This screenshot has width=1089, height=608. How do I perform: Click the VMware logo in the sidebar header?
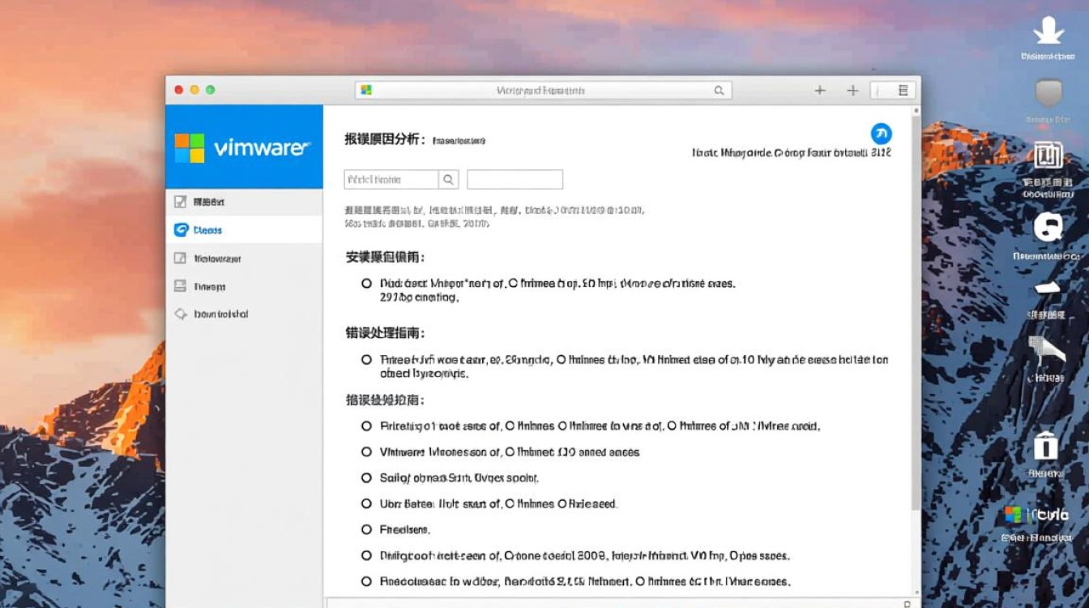(243, 148)
